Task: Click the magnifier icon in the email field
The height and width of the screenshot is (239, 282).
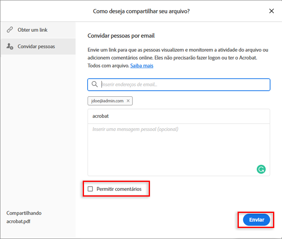Action: click(95, 84)
